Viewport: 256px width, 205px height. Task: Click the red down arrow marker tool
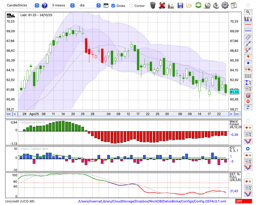[248, 57]
